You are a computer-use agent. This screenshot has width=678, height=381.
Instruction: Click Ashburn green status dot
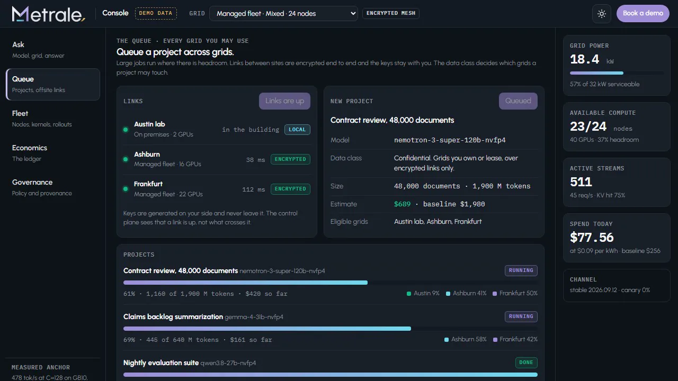click(x=126, y=159)
